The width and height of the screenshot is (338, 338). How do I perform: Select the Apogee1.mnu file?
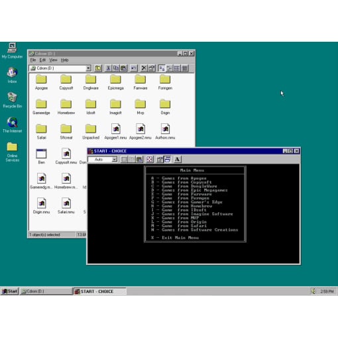click(x=115, y=132)
